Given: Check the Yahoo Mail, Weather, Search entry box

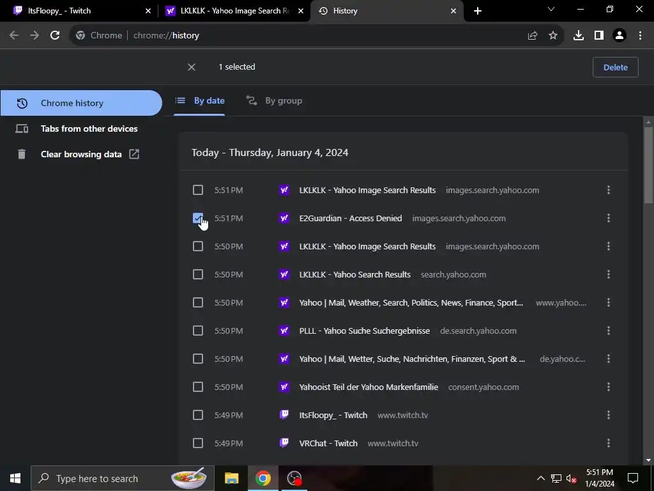Looking at the screenshot, I should coord(198,302).
